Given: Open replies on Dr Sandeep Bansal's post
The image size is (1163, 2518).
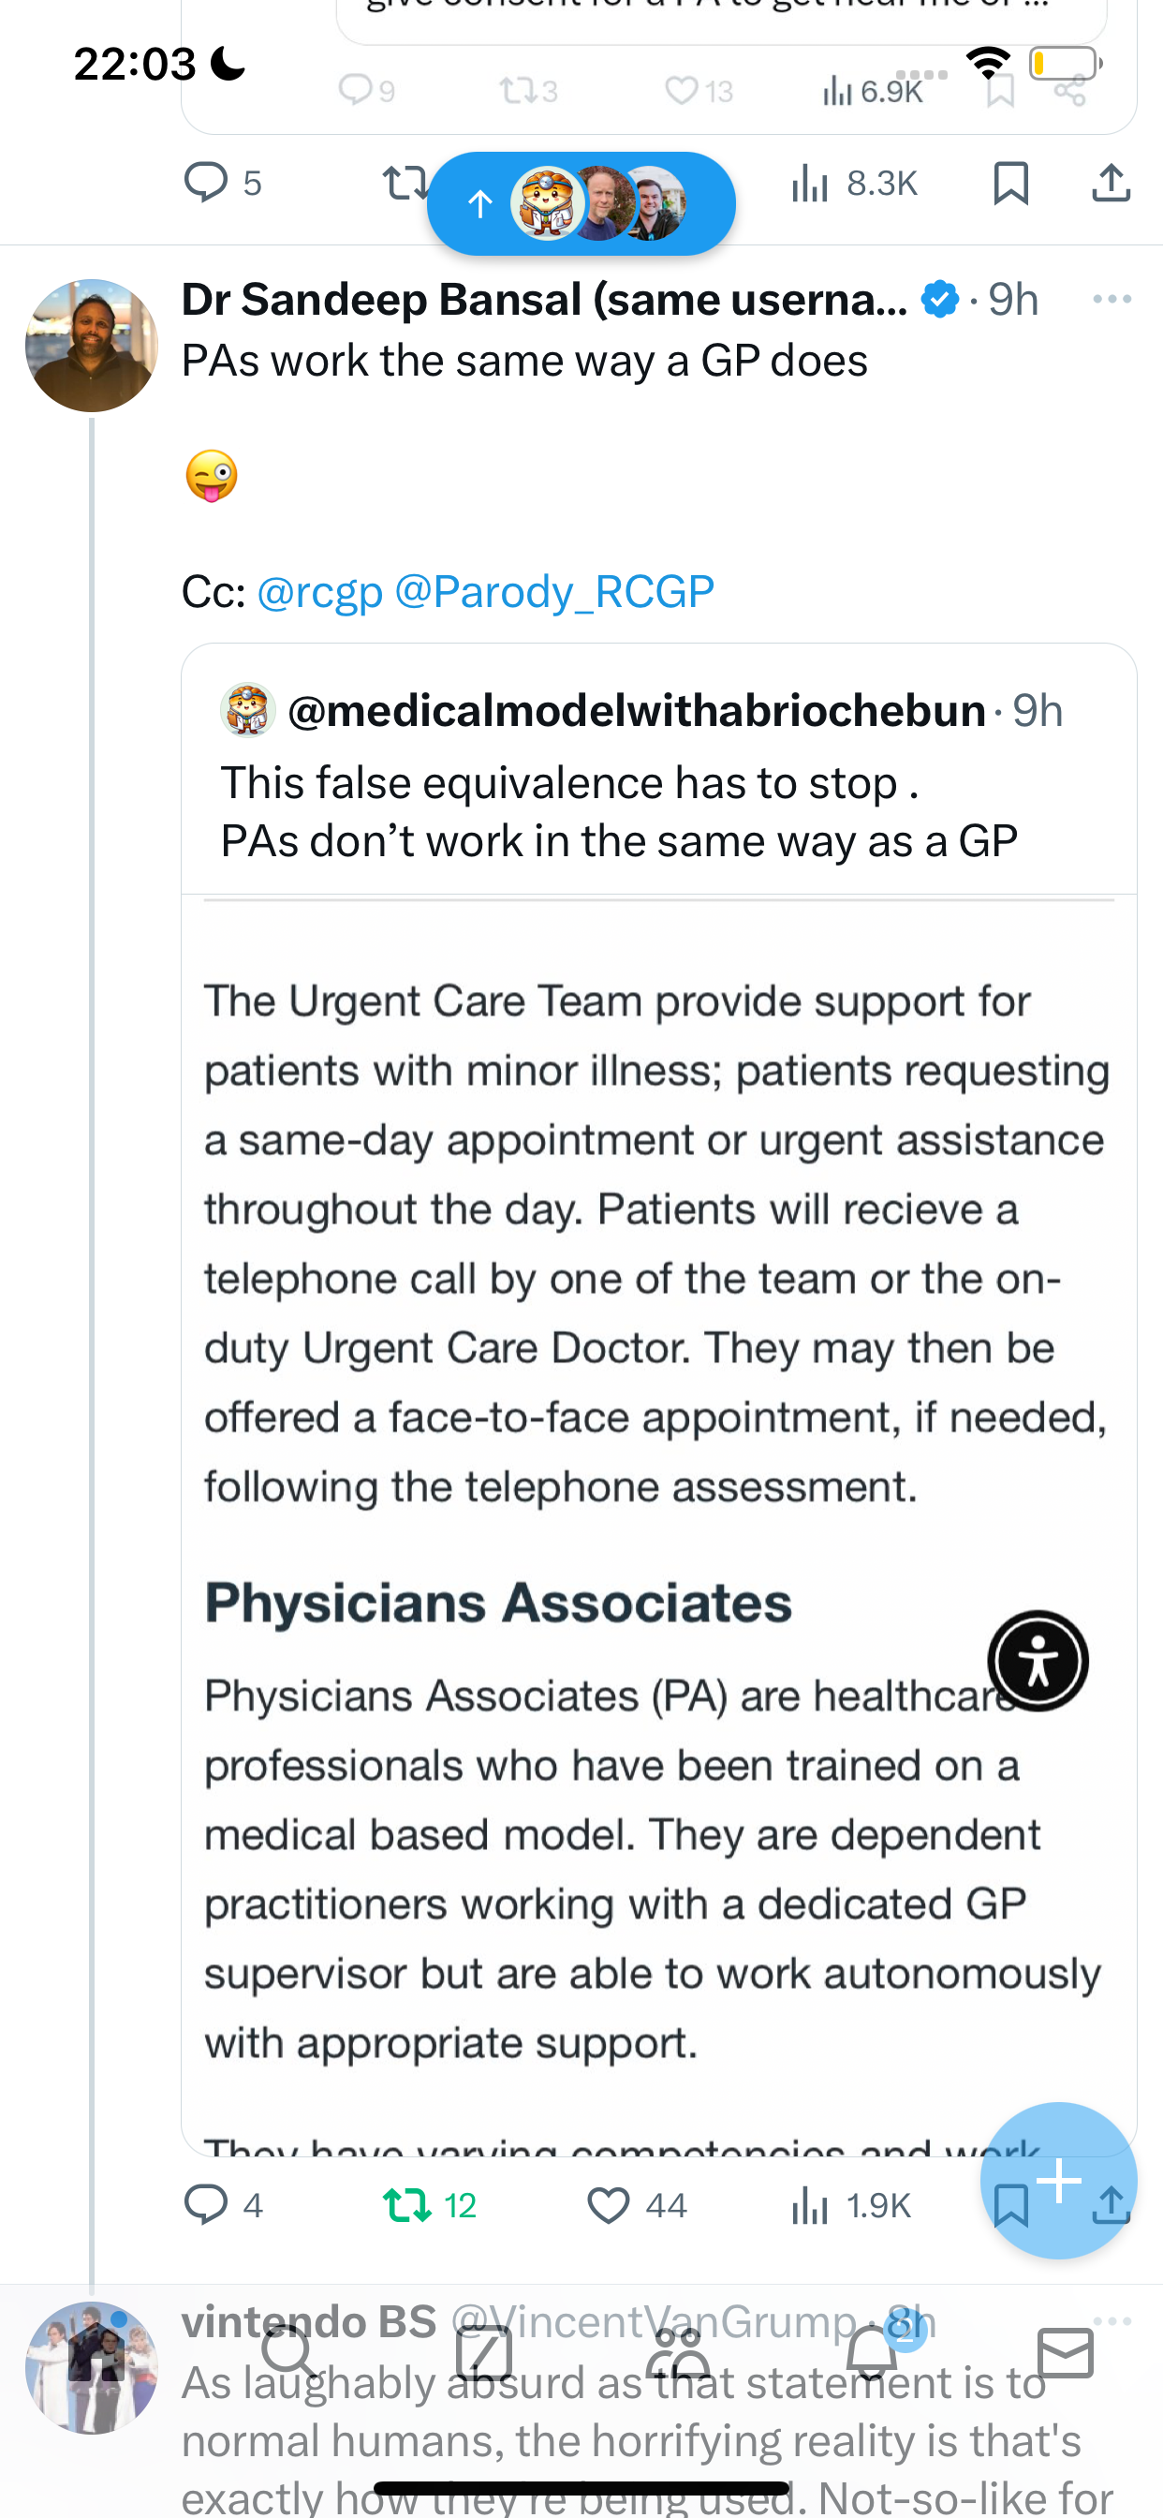Looking at the screenshot, I should click(224, 2205).
